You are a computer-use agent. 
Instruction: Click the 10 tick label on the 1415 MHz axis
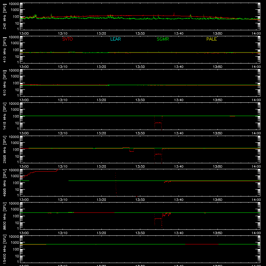tap(17, 123)
